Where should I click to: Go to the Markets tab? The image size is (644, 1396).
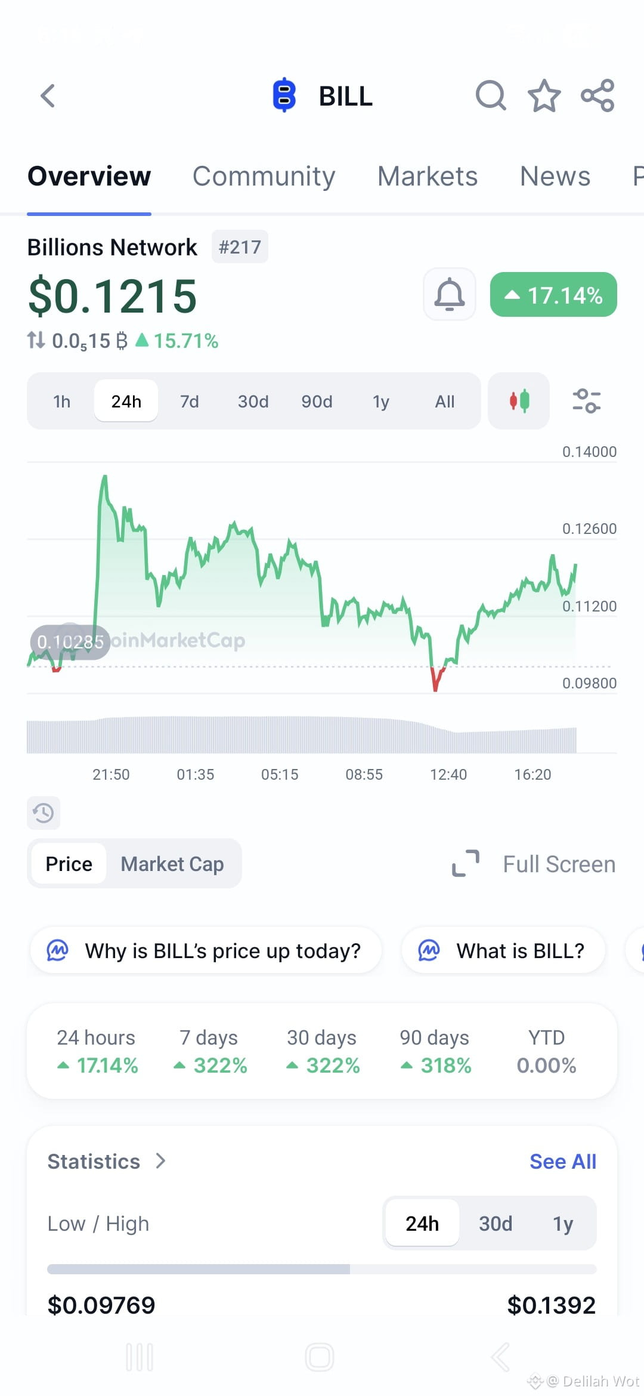point(428,176)
